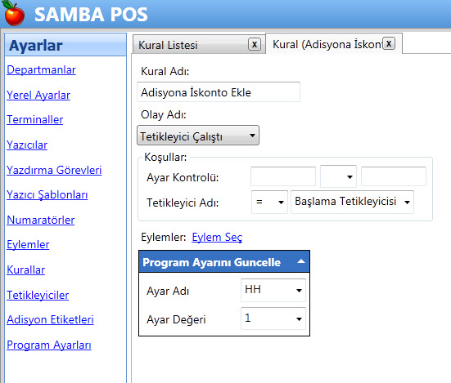451x383 pixels.
Task: Open the Ayar Kontrolü operator dropdown
Action: [338, 176]
